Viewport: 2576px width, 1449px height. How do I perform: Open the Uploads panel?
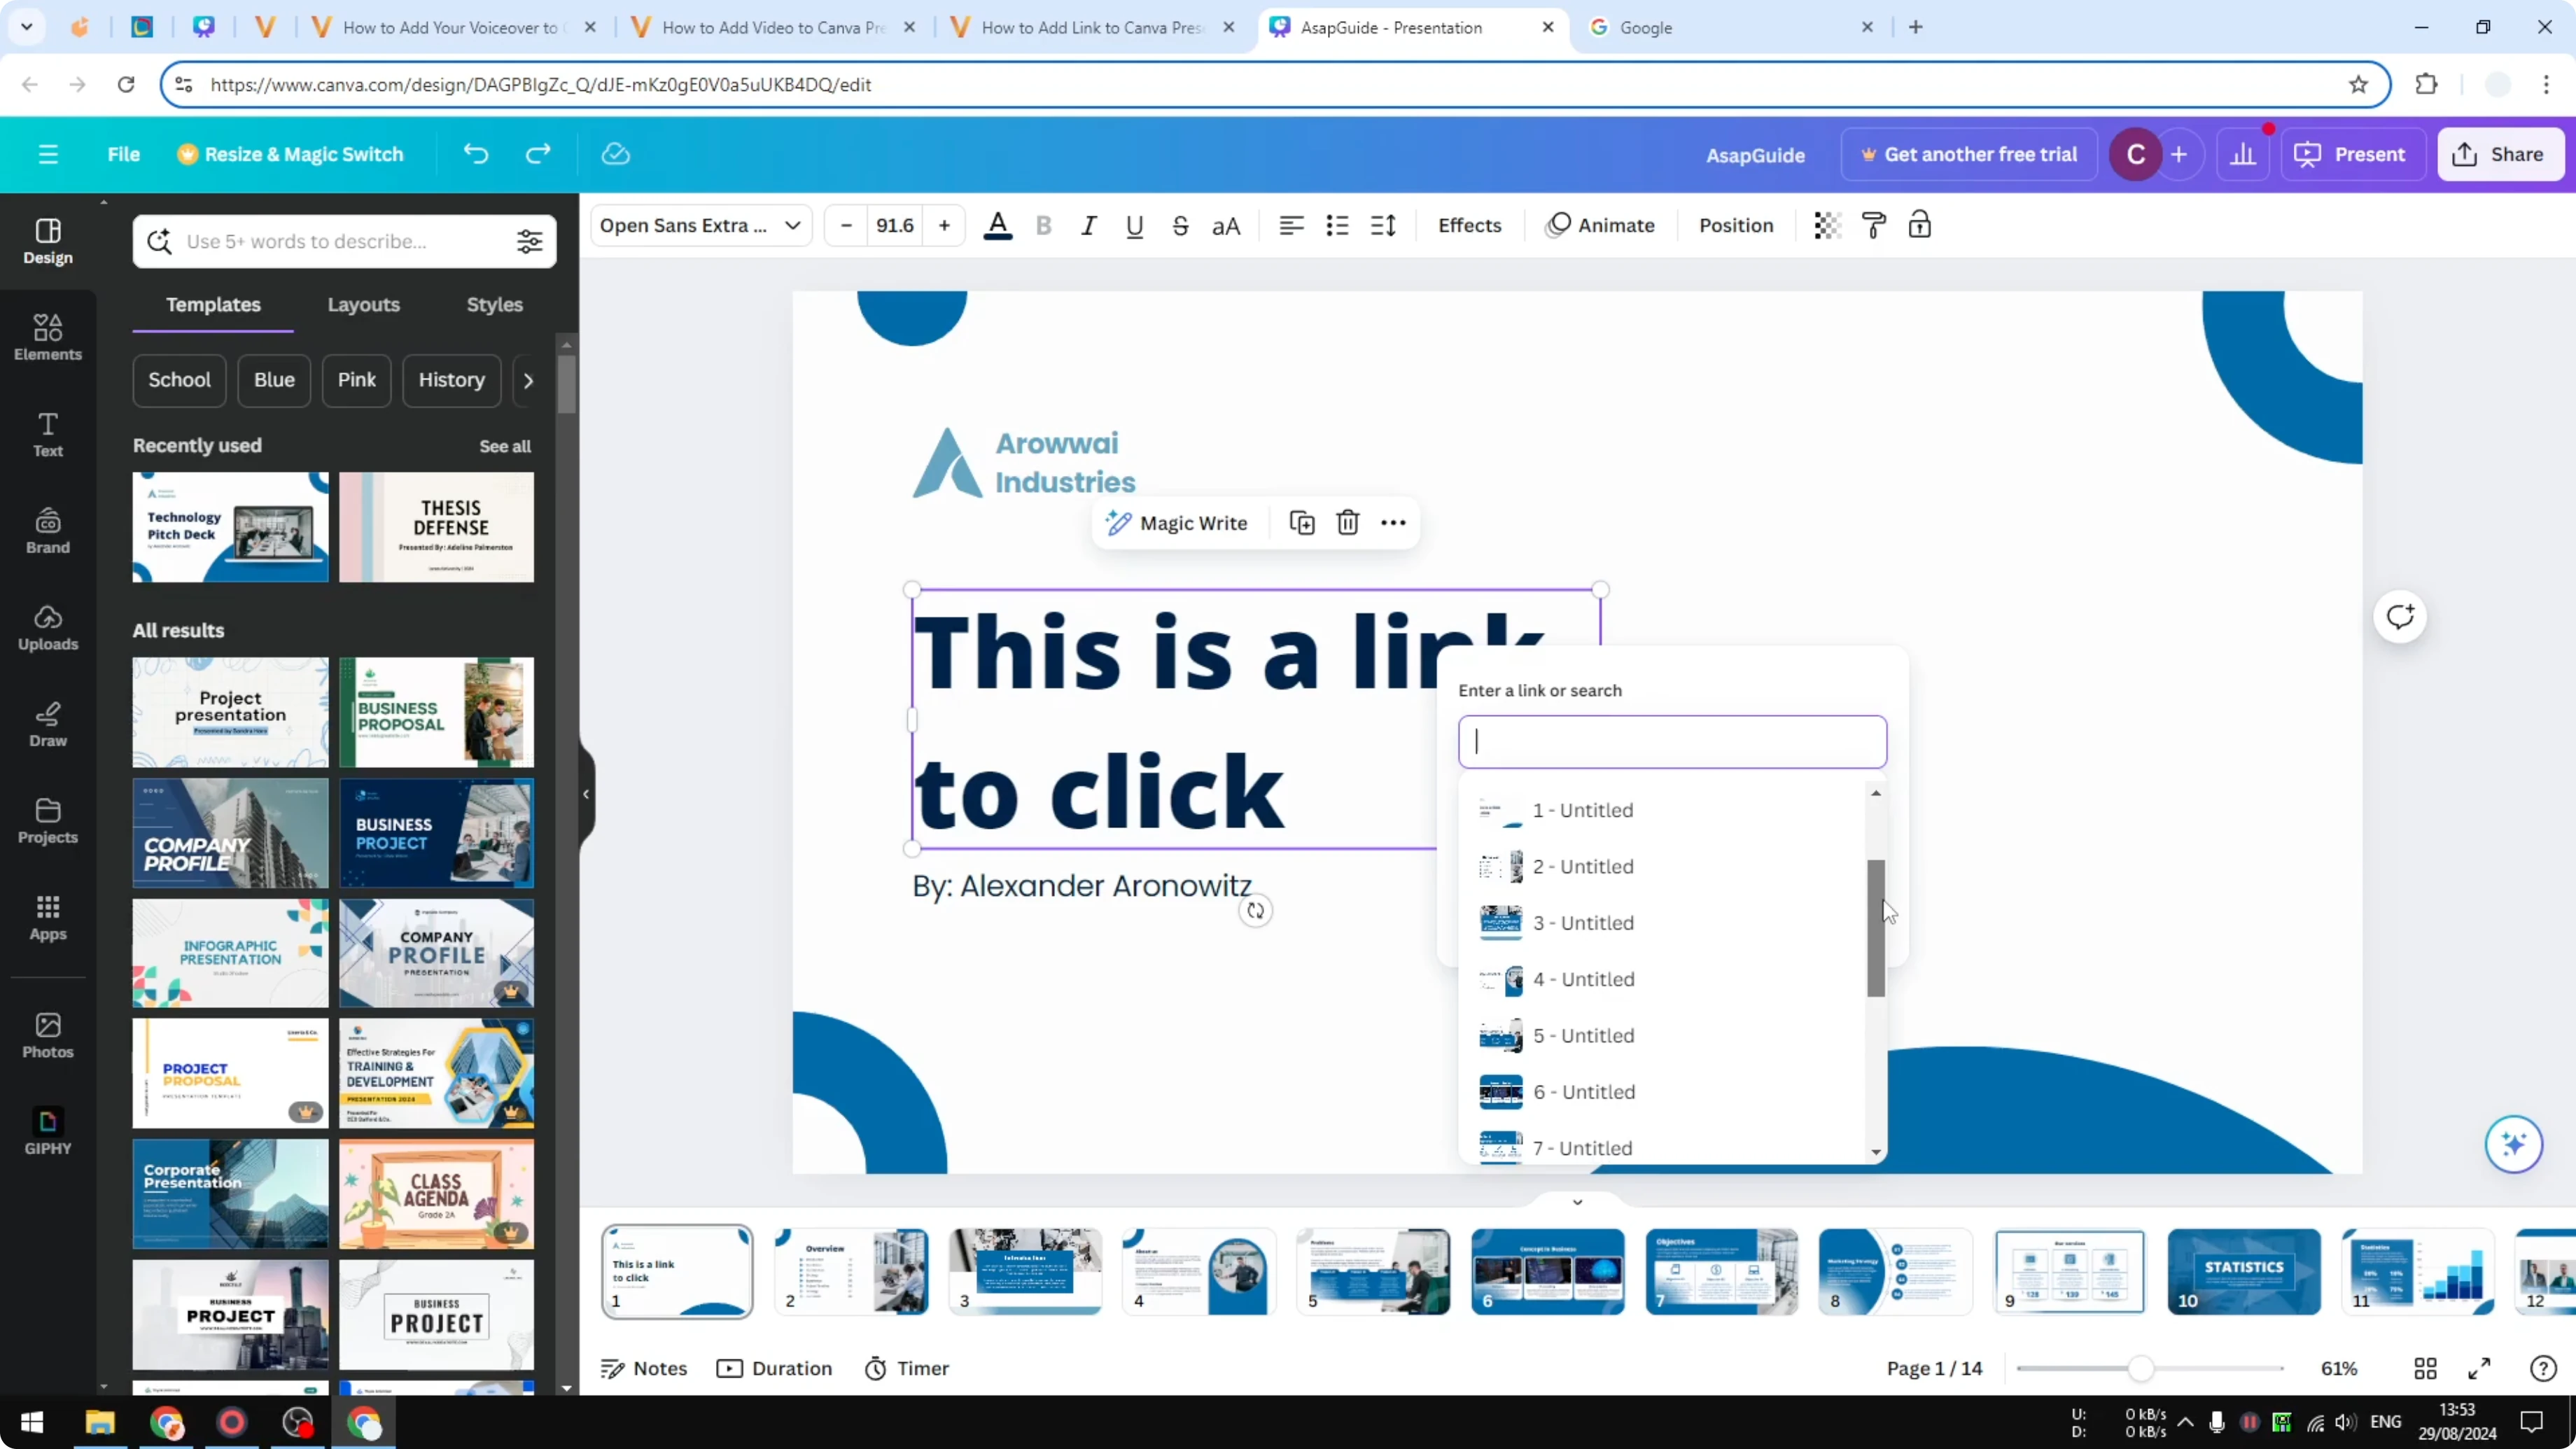pyautogui.click(x=48, y=628)
